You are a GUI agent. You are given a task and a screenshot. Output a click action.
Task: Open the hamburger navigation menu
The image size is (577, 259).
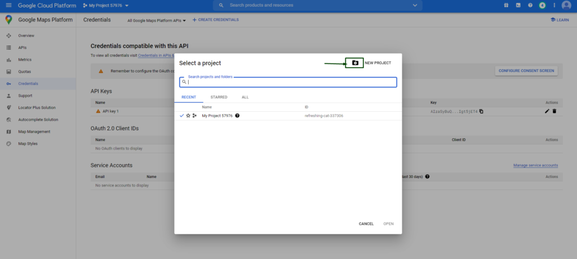pyautogui.click(x=8, y=6)
